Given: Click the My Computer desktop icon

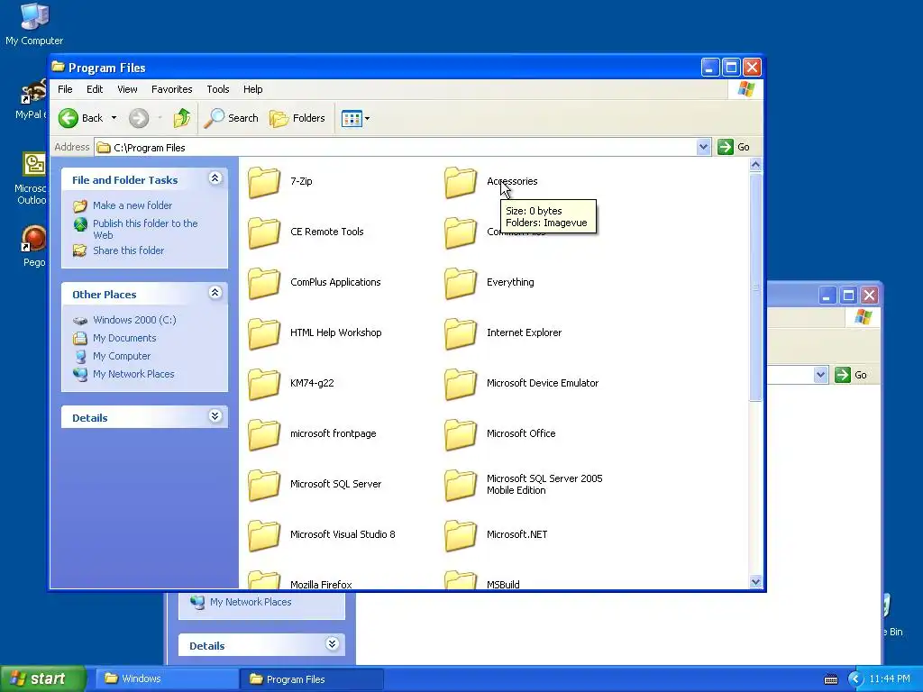Looking at the screenshot, I should (34, 24).
